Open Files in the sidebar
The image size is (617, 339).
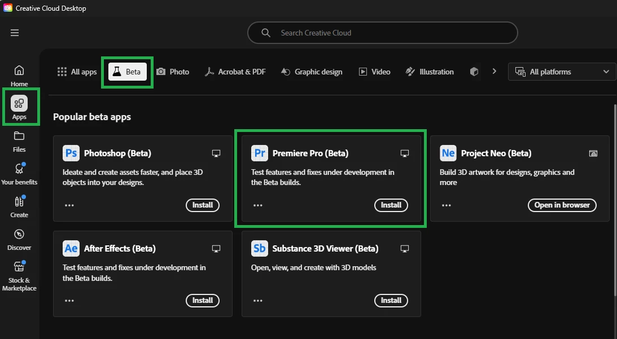pyautogui.click(x=19, y=142)
